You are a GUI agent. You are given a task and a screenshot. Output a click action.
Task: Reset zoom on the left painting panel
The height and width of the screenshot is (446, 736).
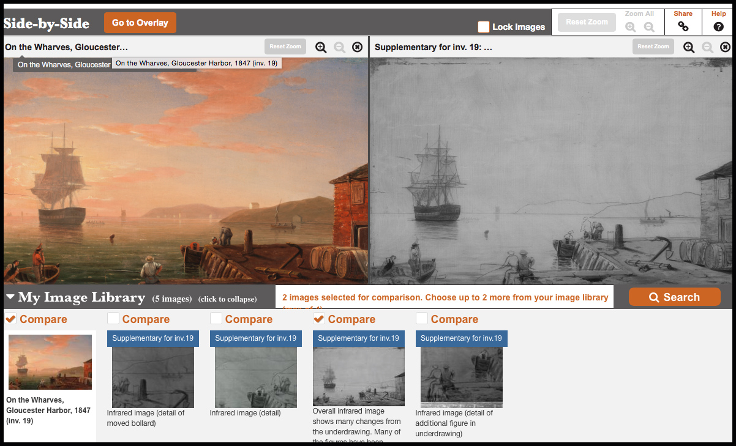coord(285,46)
